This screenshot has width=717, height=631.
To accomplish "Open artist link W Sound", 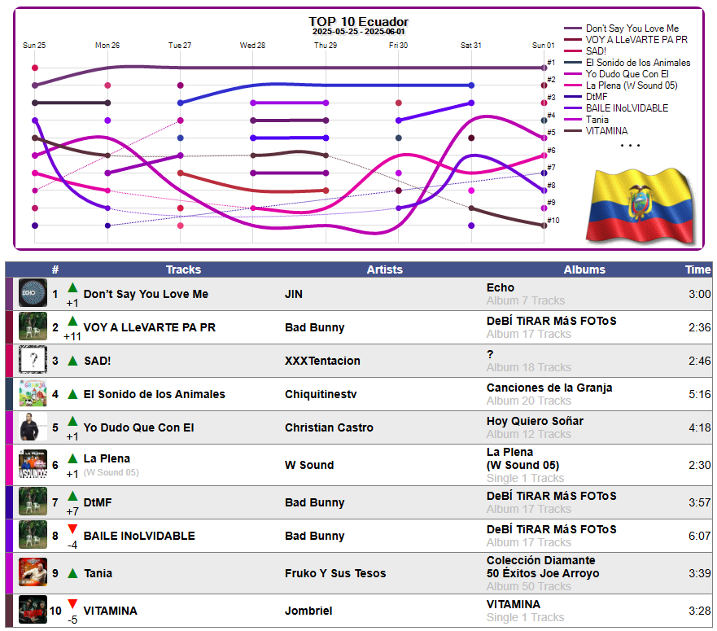I will 309,465.
